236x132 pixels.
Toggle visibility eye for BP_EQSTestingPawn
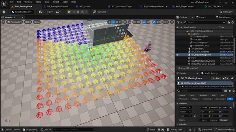[x=177, y=55]
